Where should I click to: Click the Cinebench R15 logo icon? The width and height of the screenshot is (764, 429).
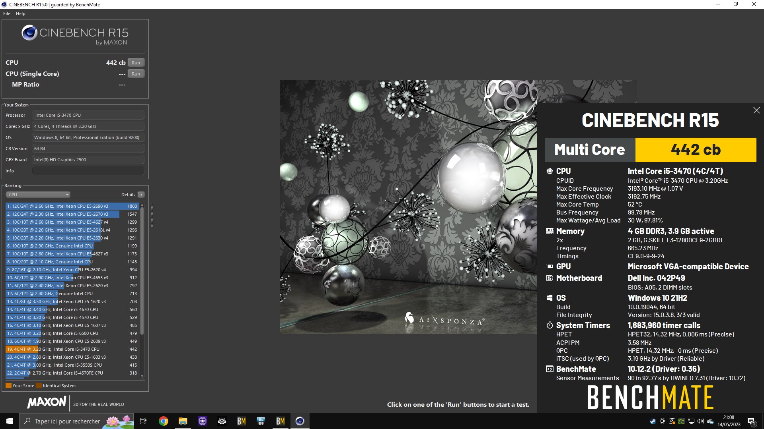click(29, 33)
